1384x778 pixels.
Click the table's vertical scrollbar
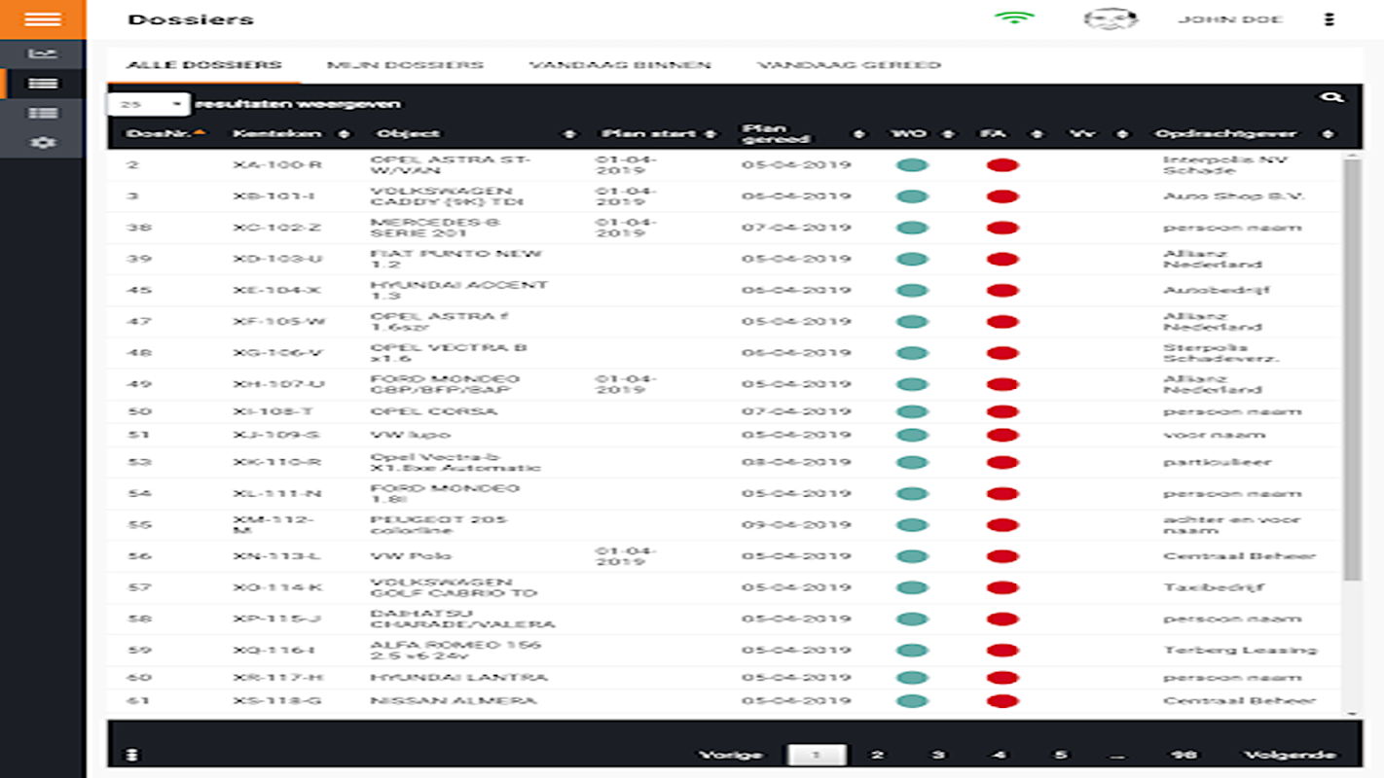click(1352, 370)
